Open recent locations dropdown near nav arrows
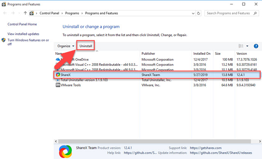This screenshot has height=159, width=262. [19, 13]
